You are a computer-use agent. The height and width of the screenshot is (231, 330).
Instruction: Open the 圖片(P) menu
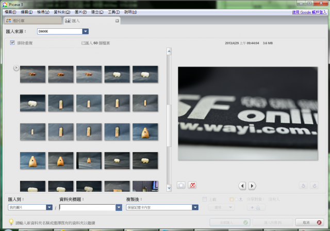click(81, 12)
